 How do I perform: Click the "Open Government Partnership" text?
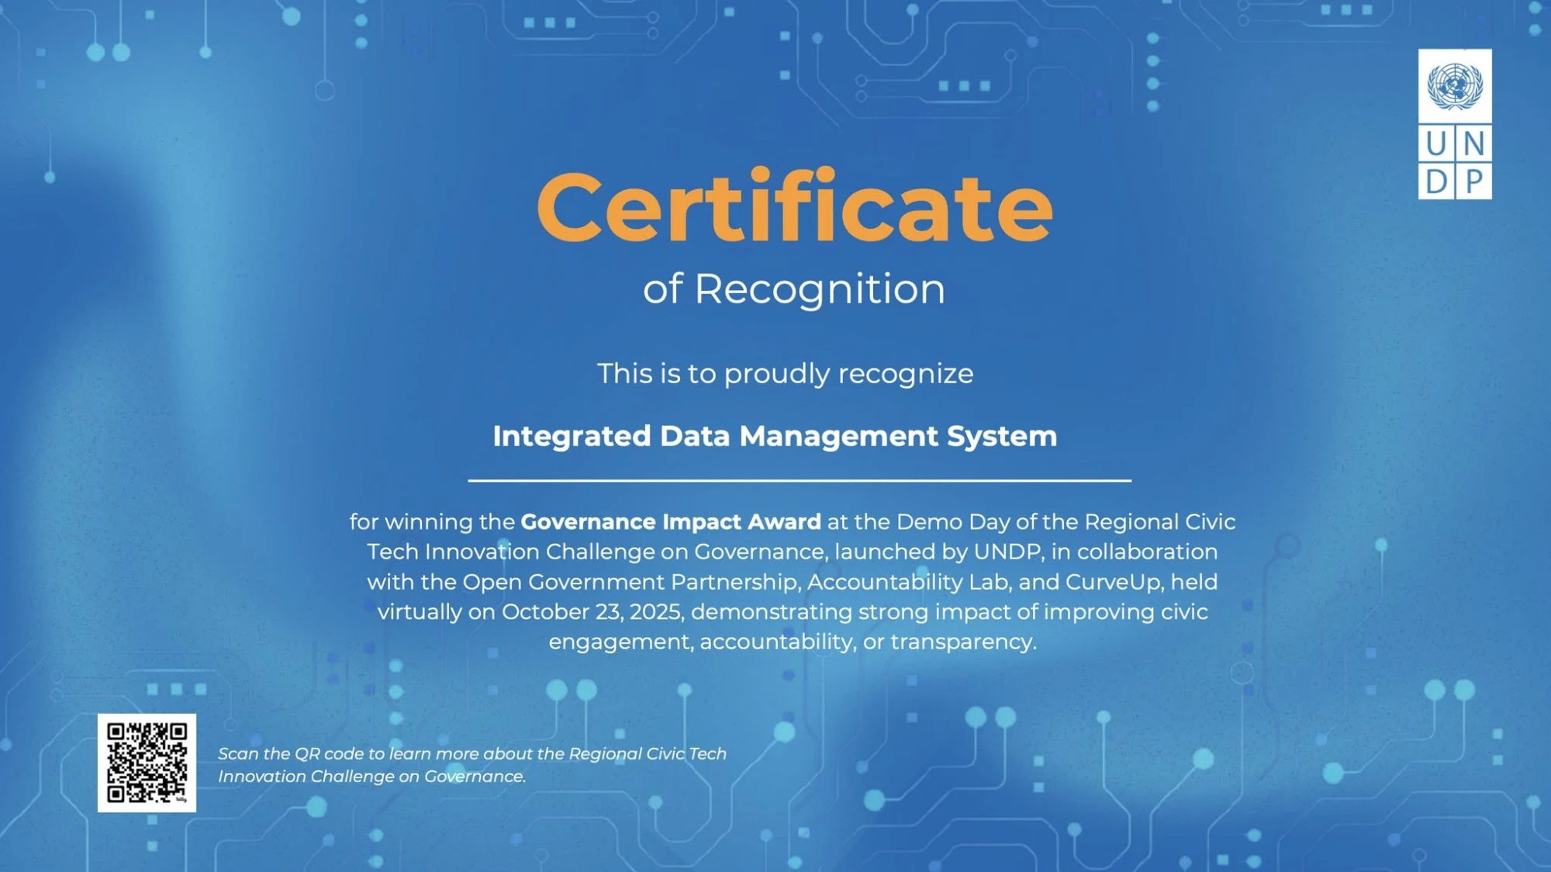click(631, 583)
